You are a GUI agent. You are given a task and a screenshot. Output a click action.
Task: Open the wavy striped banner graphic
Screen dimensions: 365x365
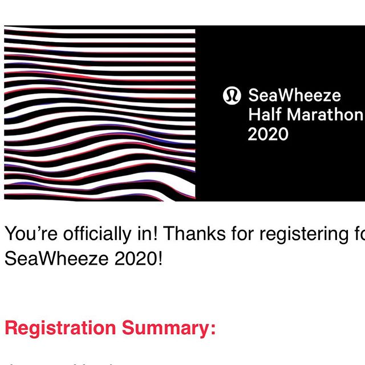100,113
